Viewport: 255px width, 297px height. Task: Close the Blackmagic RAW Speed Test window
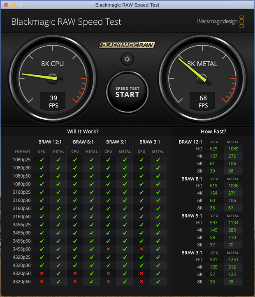pos(6,5)
